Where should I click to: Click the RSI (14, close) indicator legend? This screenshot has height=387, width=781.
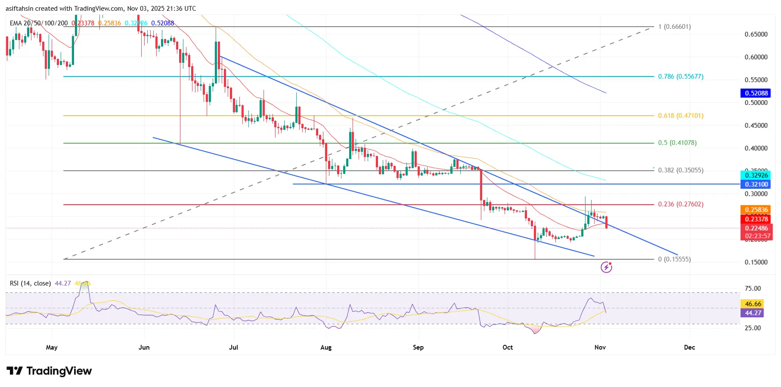pos(30,283)
